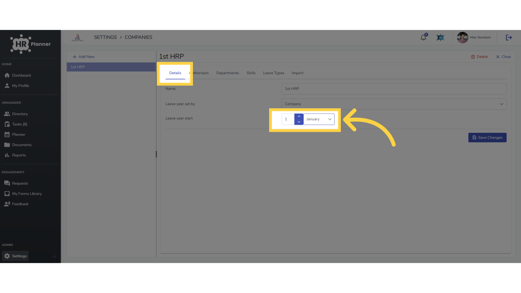Click SETTINGS in the breadcrumb
Viewport: 521px width, 293px height.
(x=105, y=37)
